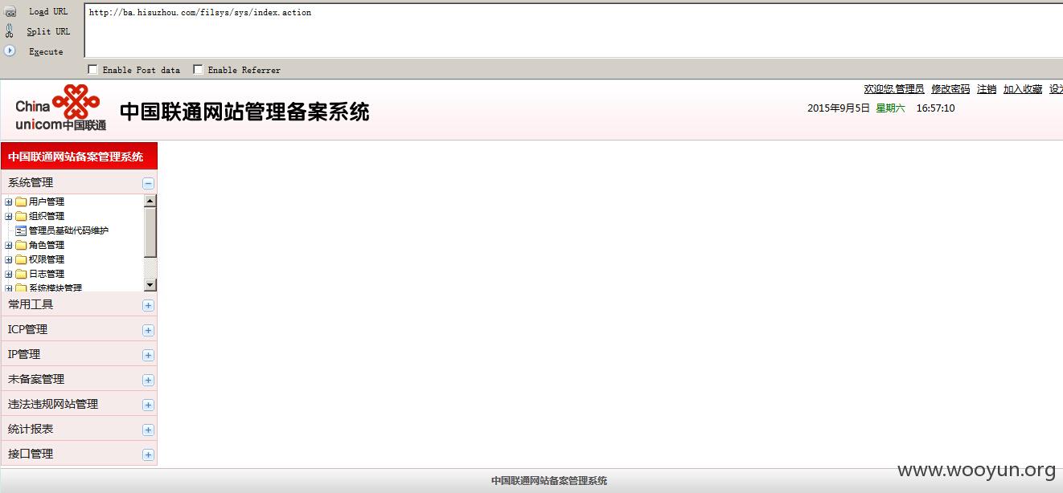Open the 系统管理 menu header
The image size is (1063, 493).
[79, 182]
